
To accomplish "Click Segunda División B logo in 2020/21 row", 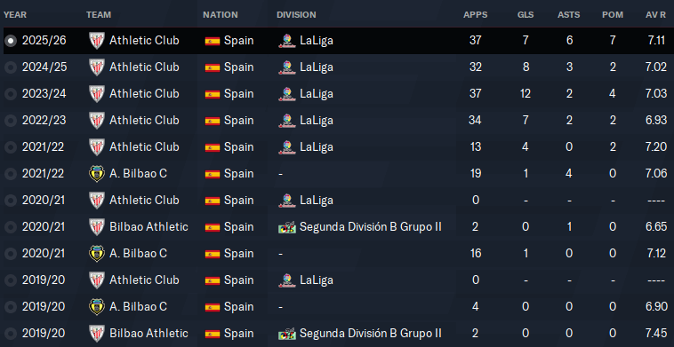I will click(x=286, y=227).
